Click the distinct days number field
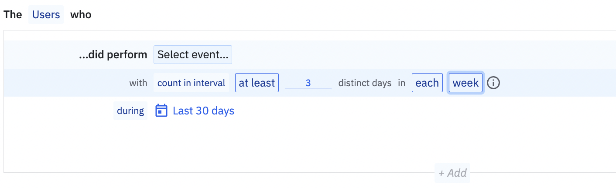616x188 pixels. point(308,83)
